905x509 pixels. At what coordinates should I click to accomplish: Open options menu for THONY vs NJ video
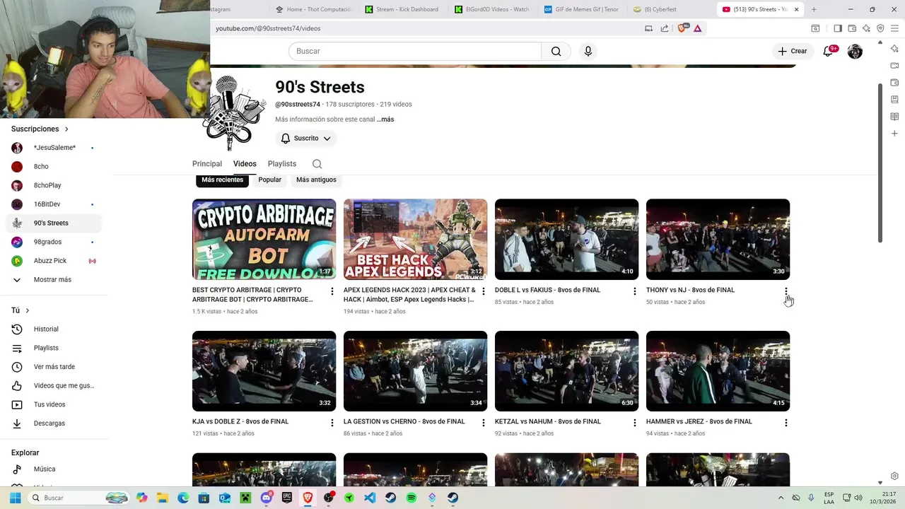coord(786,291)
